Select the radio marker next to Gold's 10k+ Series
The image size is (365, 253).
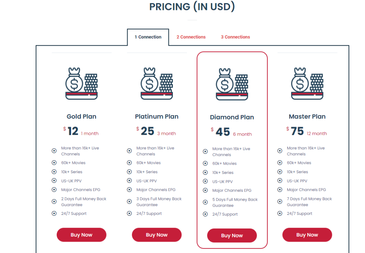point(54,172)
